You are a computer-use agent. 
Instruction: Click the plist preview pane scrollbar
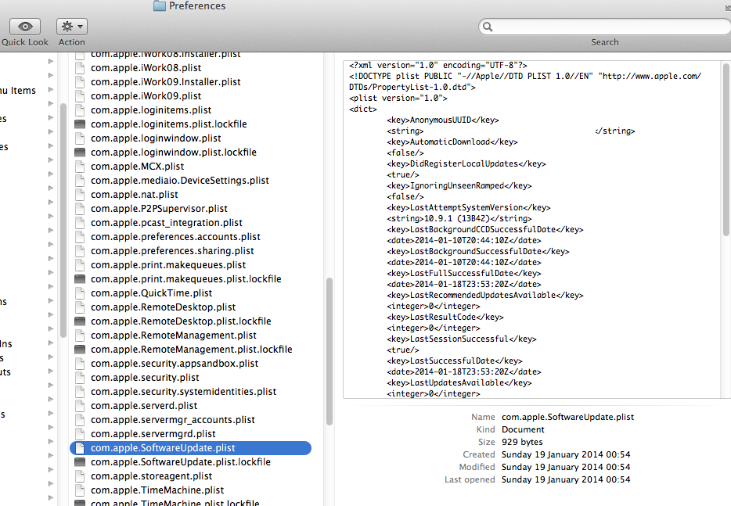coord(726,149)
